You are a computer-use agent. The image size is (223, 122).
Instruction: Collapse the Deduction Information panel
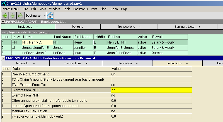coord(3,58)
